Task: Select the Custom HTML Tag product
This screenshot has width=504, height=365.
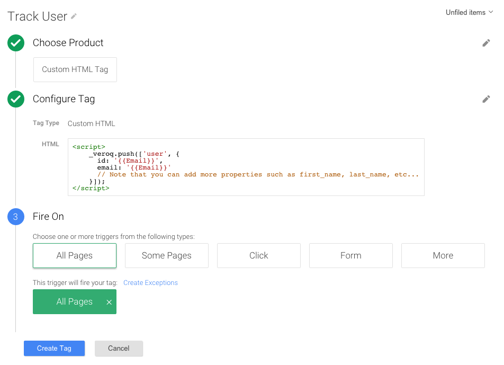Action: pyautogui.click(x=75, y=69)
